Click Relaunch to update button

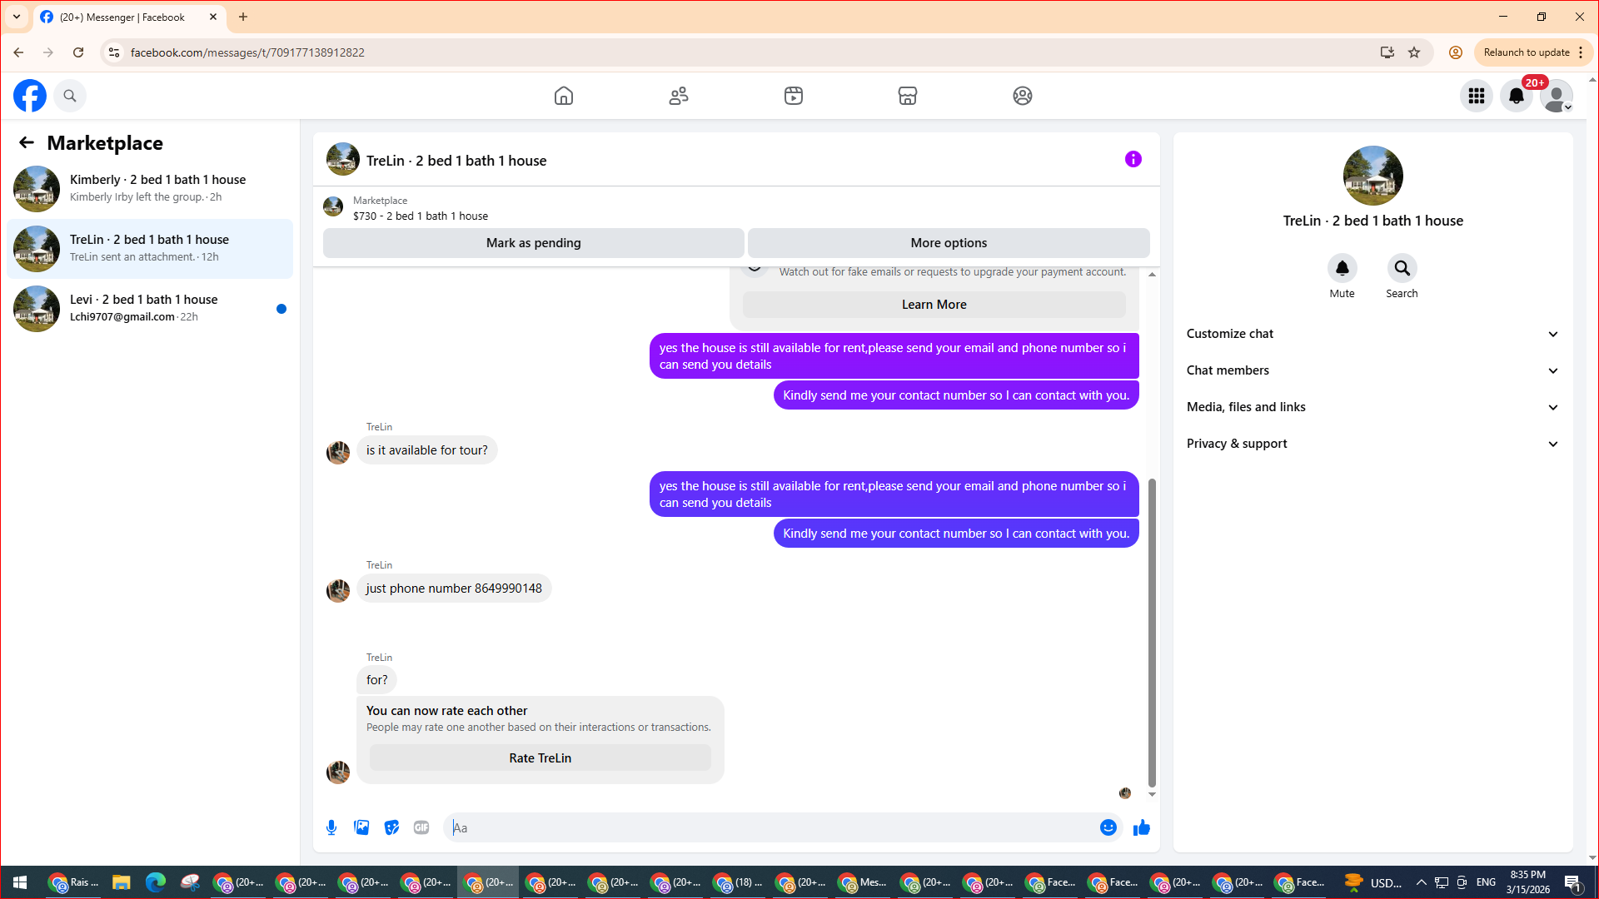point(1527,52)
